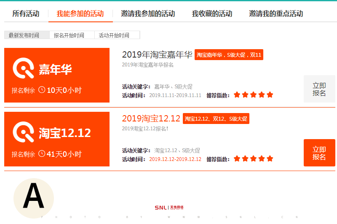Click the clock icon beside 41天0小时
The height and width of the screenshot is (224, 337).
42,154
